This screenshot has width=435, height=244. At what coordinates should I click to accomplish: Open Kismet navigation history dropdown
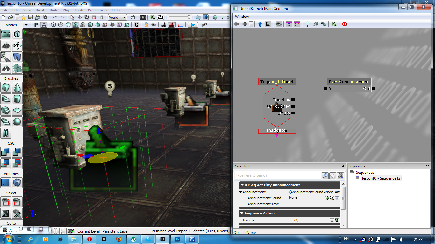(251, 24)
